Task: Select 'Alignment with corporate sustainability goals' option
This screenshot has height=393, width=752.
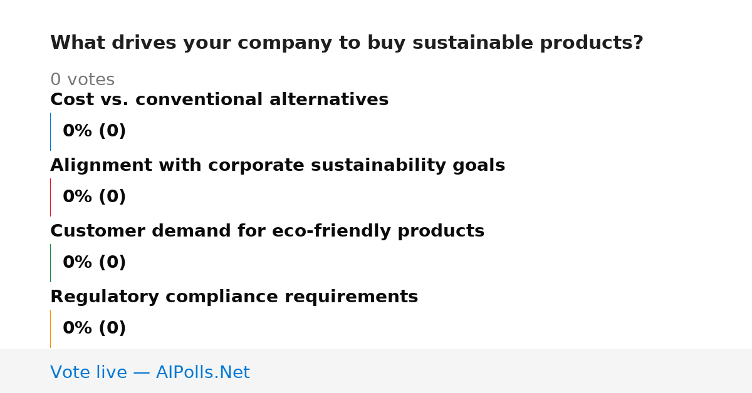Action: tap(278, 166)
